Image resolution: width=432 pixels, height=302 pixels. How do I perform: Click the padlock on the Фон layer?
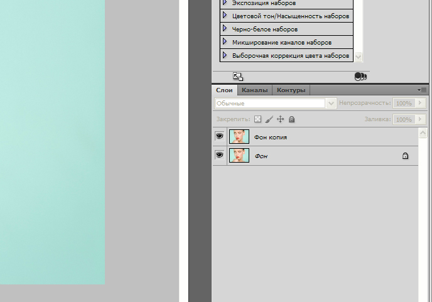coord(405,156)
